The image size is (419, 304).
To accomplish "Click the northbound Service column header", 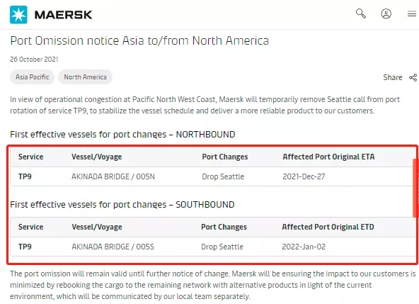I will pyautogui.click(x=30, y=157).
